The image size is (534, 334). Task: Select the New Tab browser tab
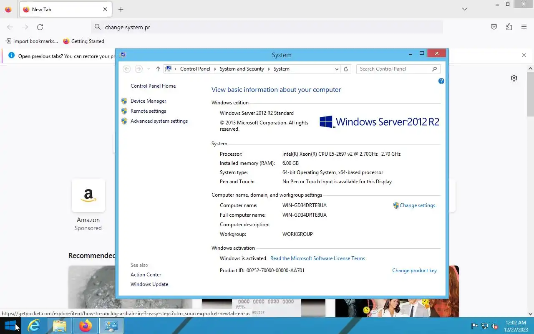click(x=65, y=9)
